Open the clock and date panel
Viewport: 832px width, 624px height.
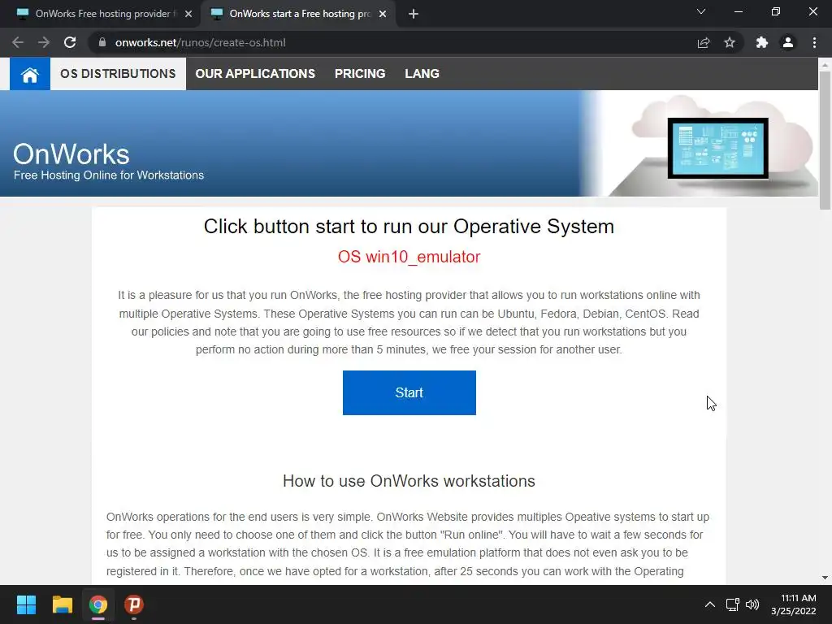tap(794, 604)
